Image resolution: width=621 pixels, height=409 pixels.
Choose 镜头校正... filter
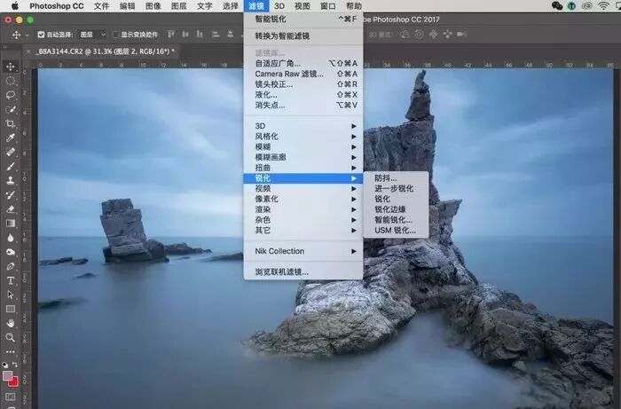(x=303, y=84)
